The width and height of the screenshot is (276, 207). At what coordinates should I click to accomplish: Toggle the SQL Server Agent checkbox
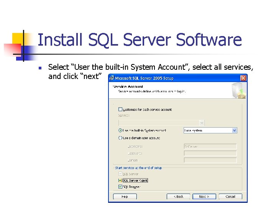[120, 181]
